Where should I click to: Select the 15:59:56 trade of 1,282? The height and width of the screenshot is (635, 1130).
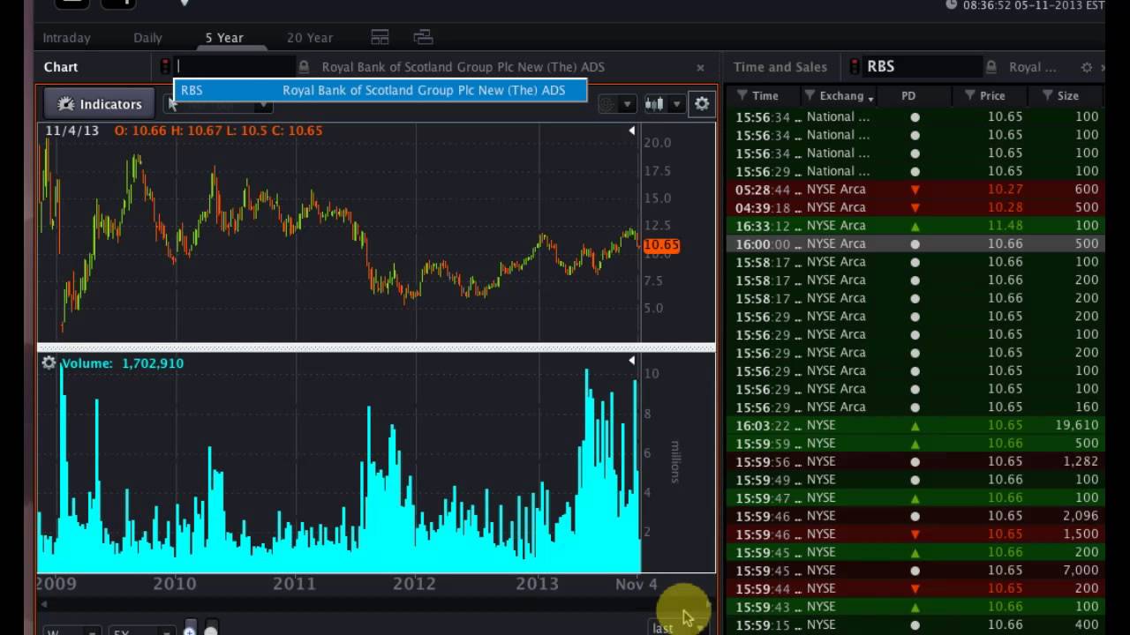(x=915, y=461)
